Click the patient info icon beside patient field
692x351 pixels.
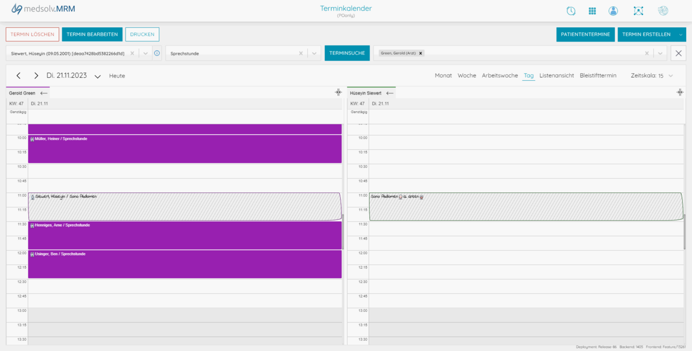[x=157, y=53]
